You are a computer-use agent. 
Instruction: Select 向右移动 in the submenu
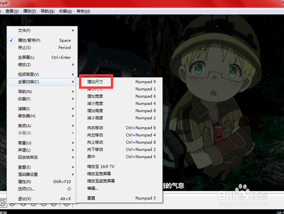(119, 128)
